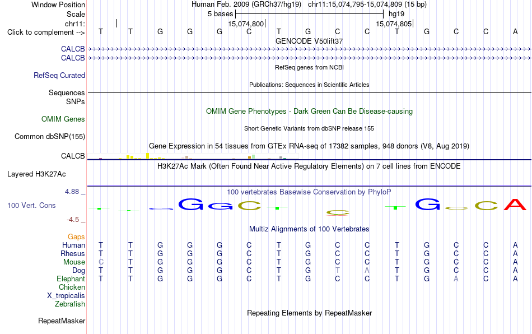Image resolution: width=532 pixels, height=334 pixels.
Task: Select the Rhesus alignment row label
Action: tap(73, 253)
